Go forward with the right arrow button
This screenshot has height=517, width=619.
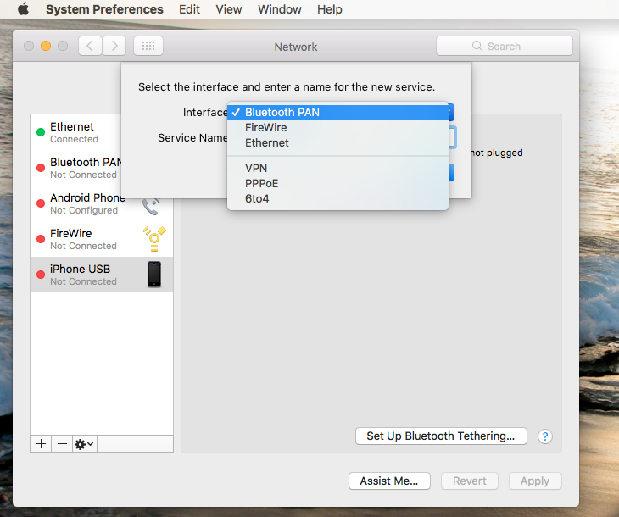(x=114, y=46)
